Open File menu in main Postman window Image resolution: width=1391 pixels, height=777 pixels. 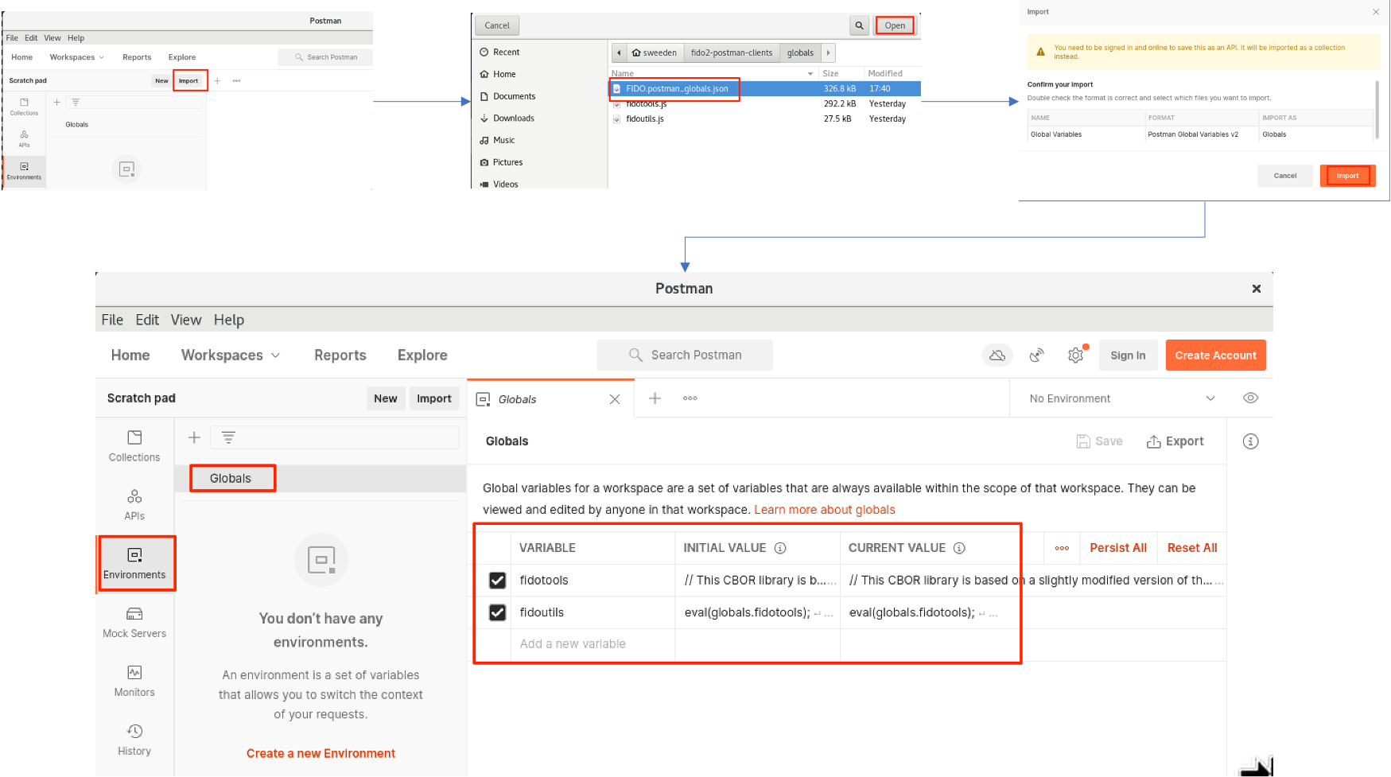click(x=112, y=320)
